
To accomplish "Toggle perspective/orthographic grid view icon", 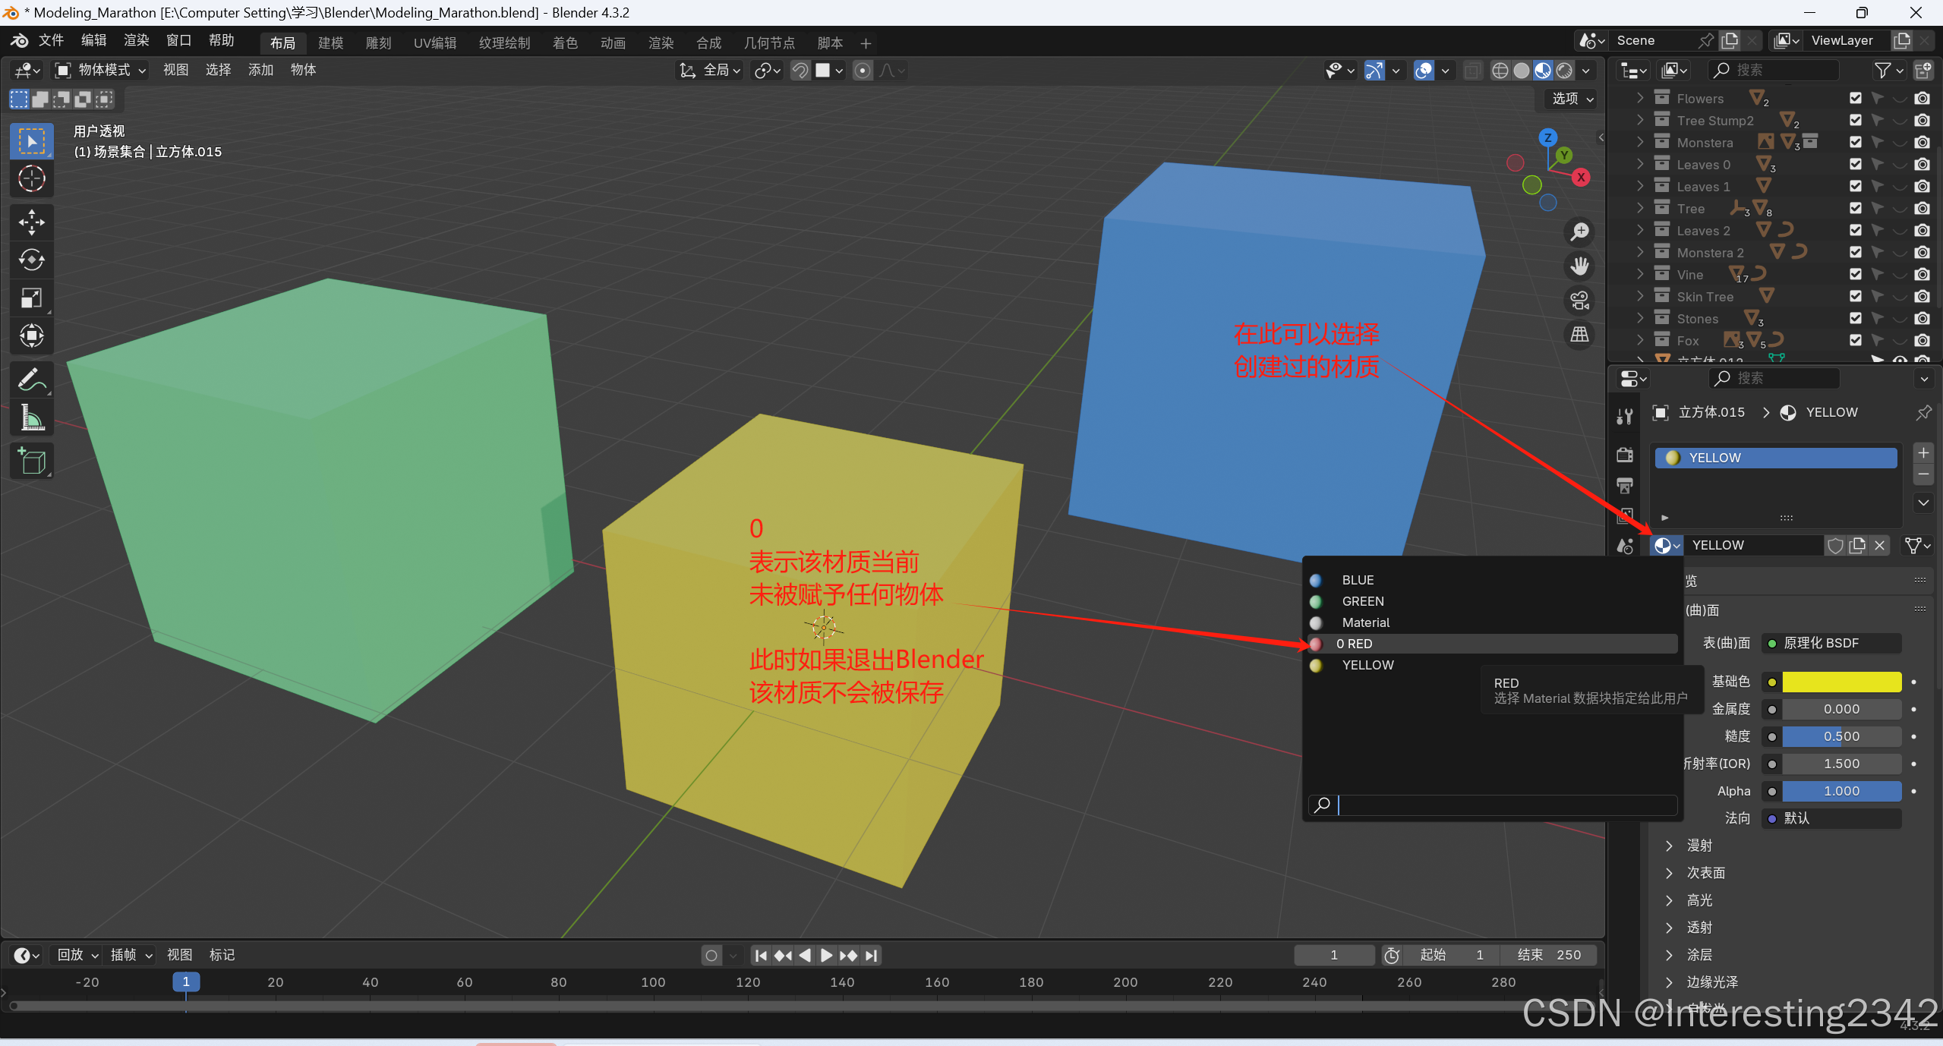I will (1580, 335).
